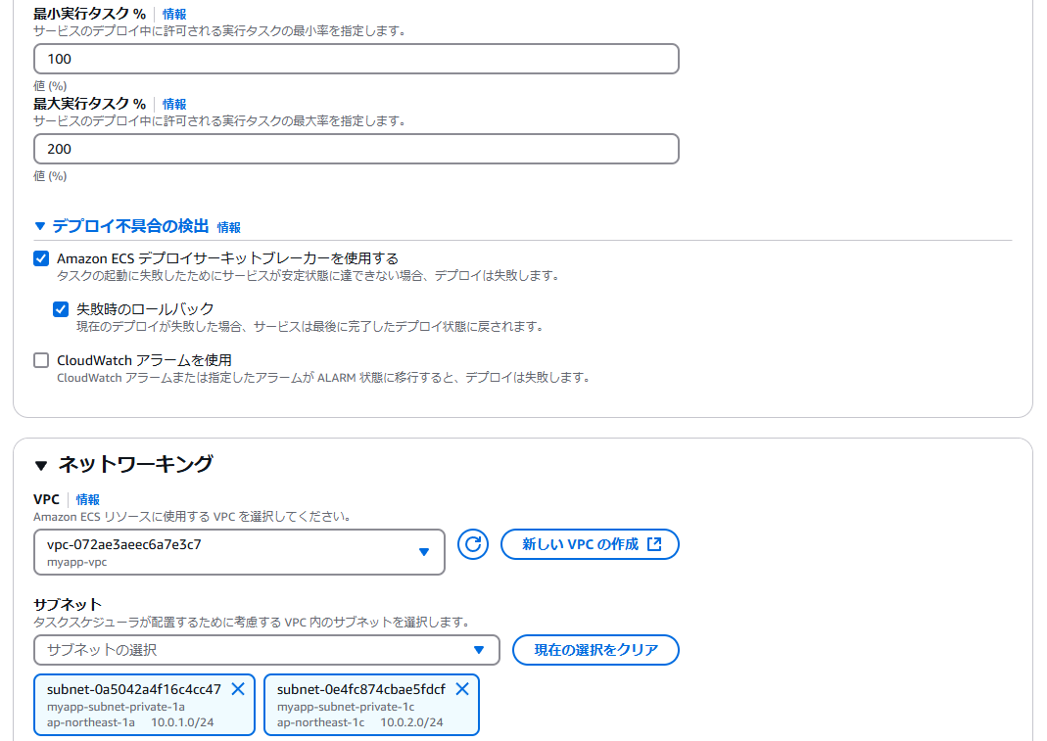Enable CloudWatch アラームを使用

pyautogui.click(x=41, y=359)
